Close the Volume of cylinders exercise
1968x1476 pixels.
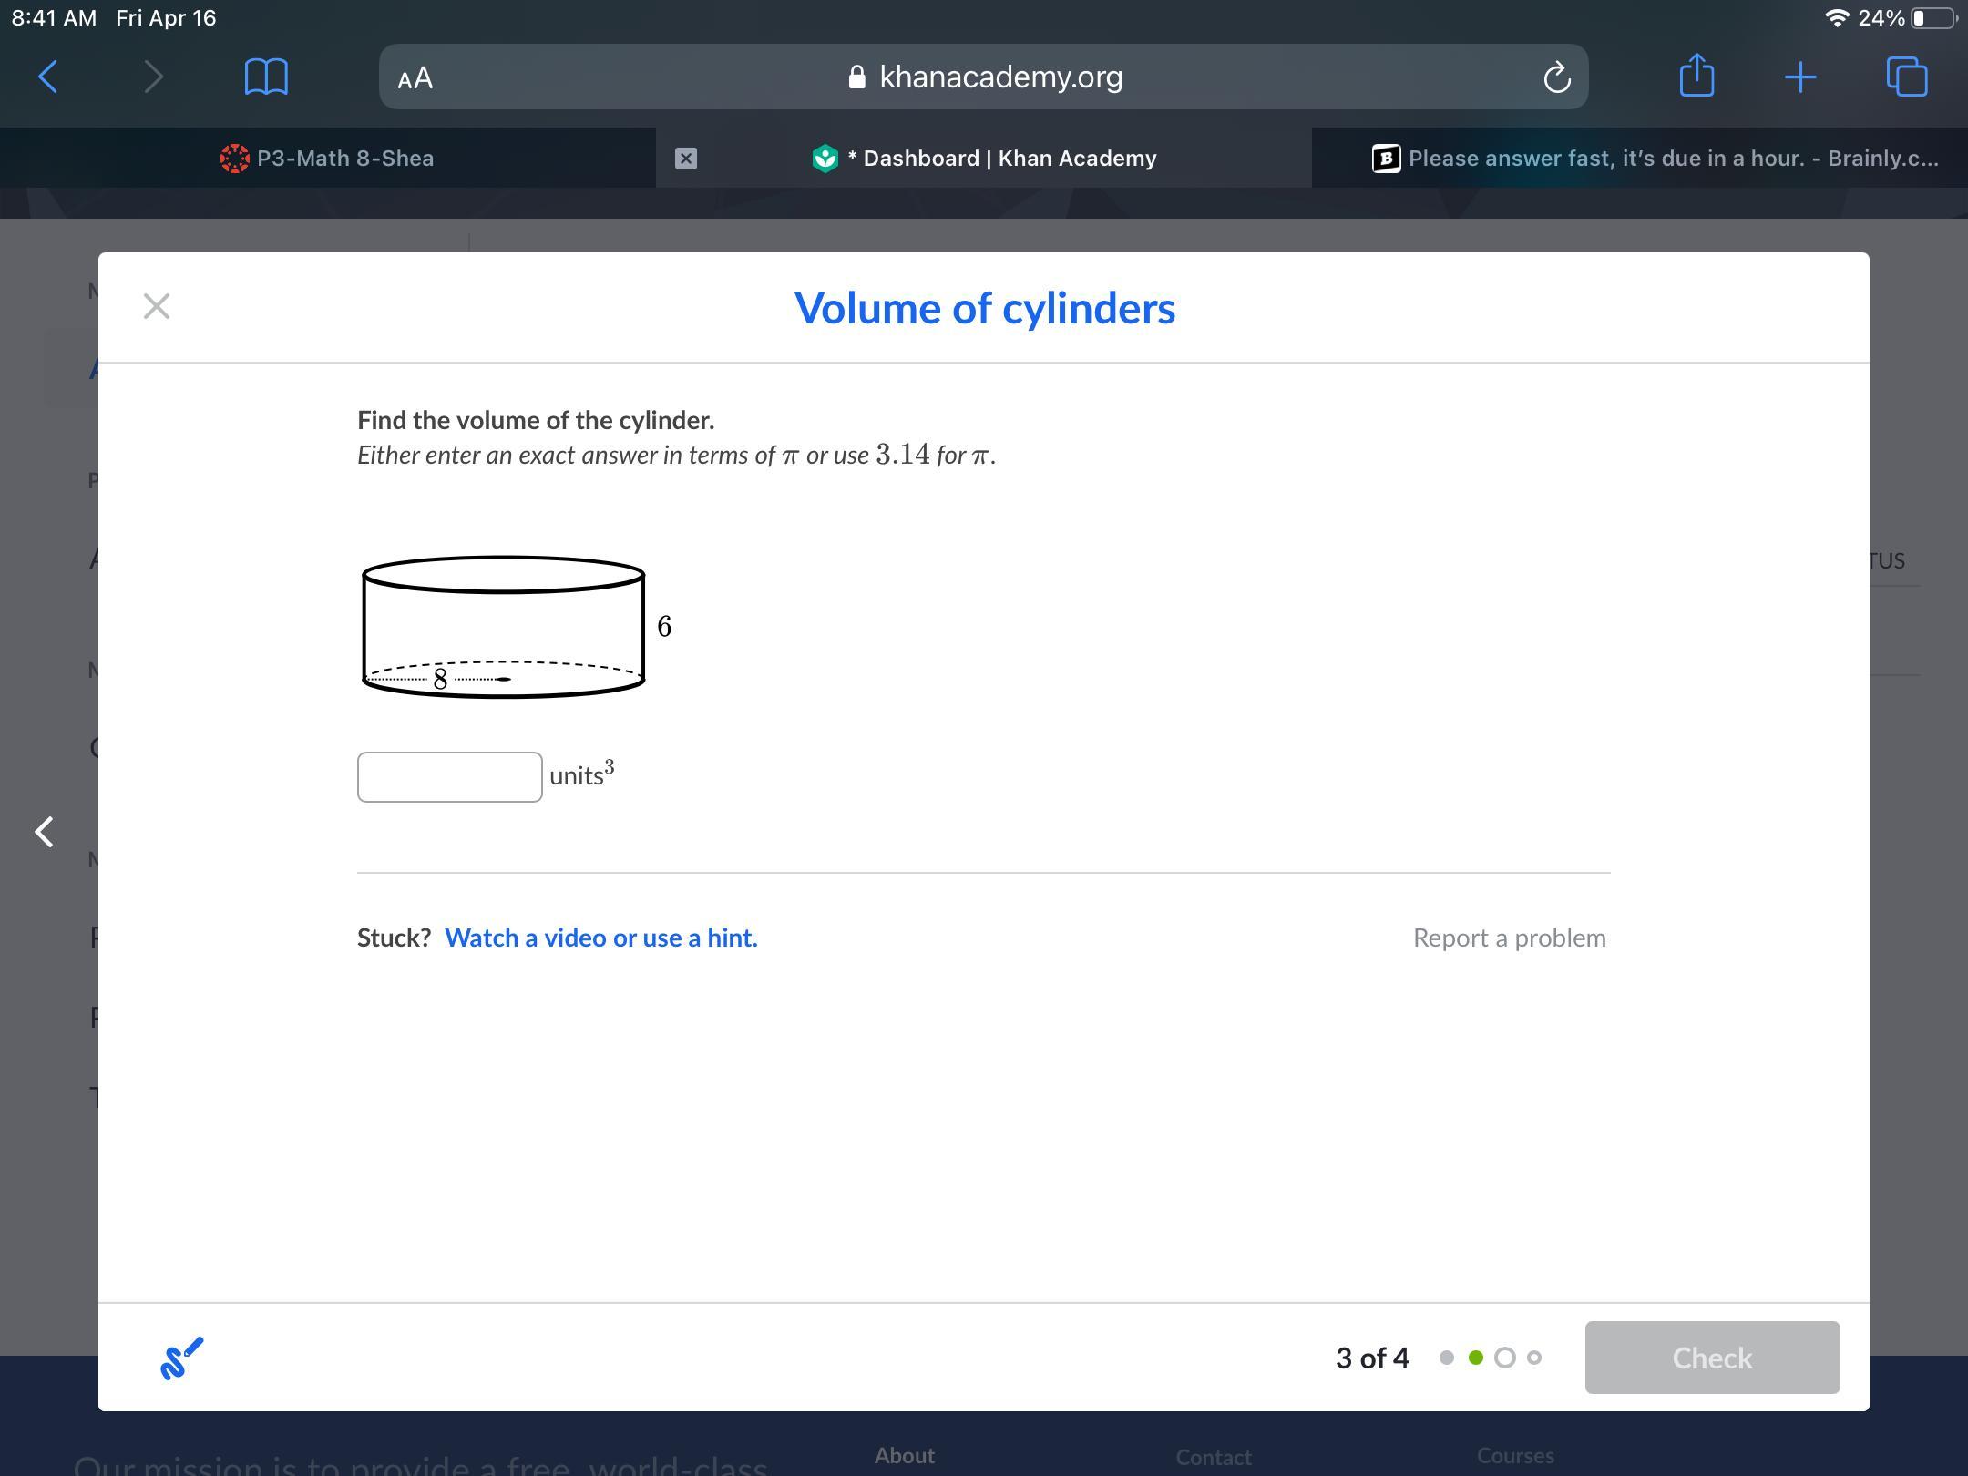[157, 306]
